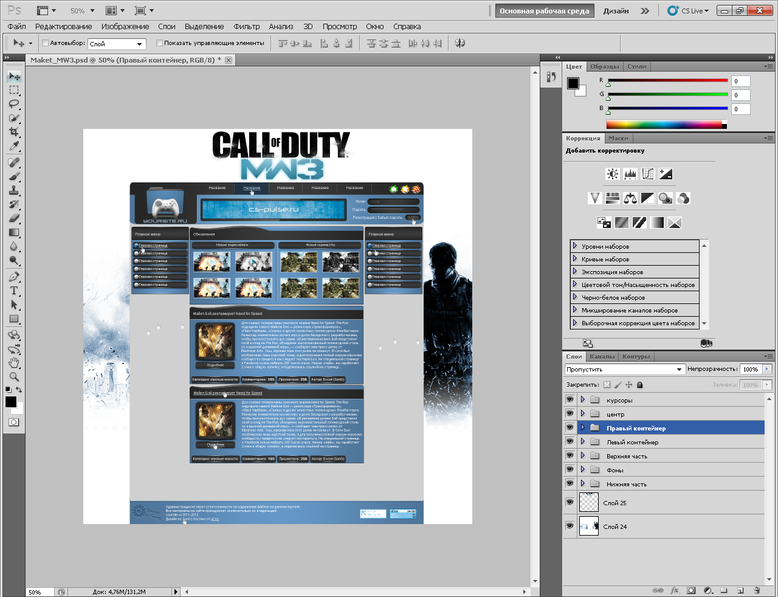Hide the Слой 25 layer

570,502
